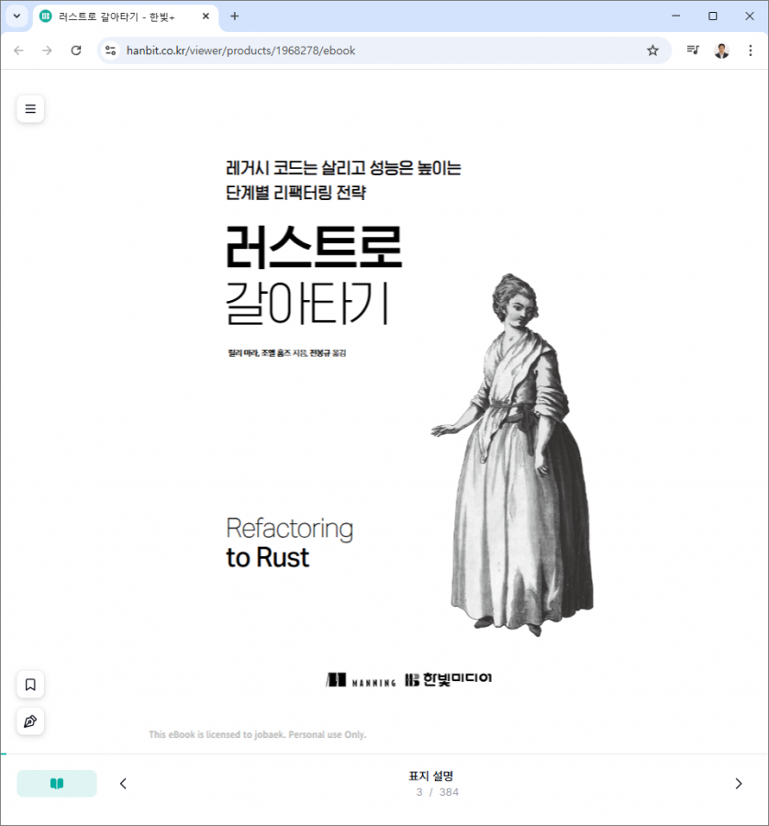Click the hanbit.co.kr URL address field

[x=367, y=50]
